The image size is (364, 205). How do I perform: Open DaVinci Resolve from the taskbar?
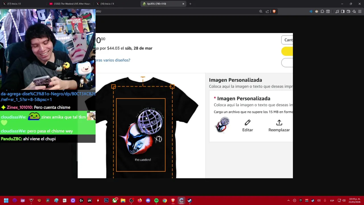(x=48, y=200)
